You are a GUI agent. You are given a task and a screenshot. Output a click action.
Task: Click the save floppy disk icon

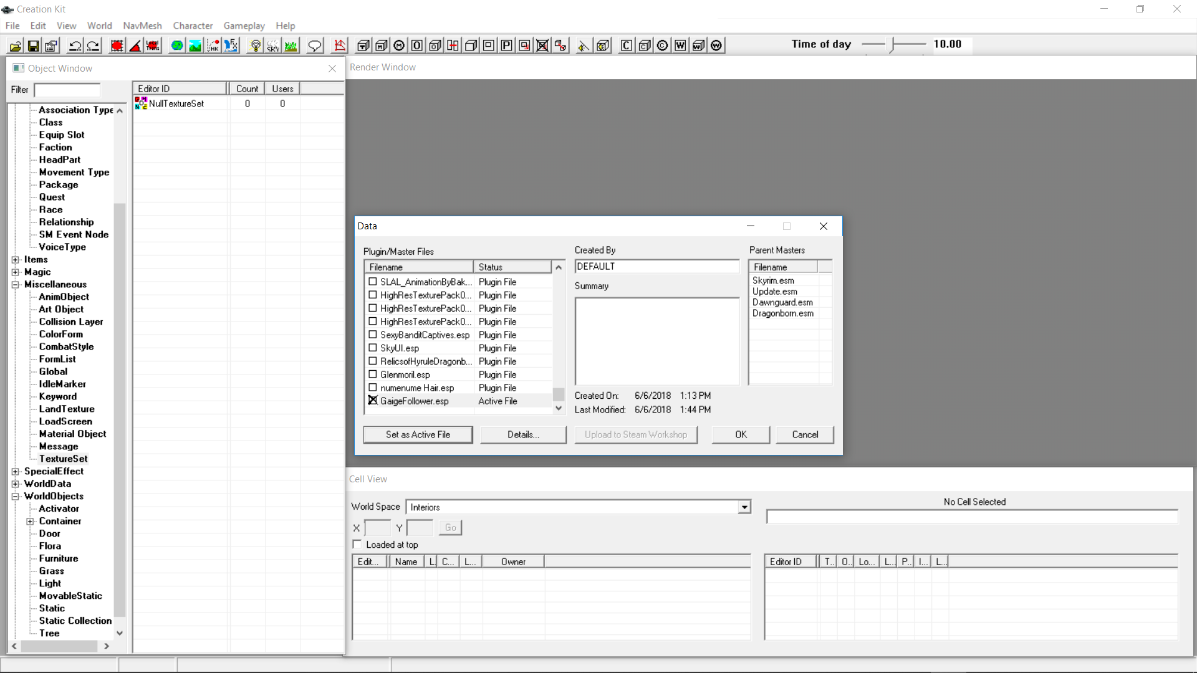click(x=34, y=45)
